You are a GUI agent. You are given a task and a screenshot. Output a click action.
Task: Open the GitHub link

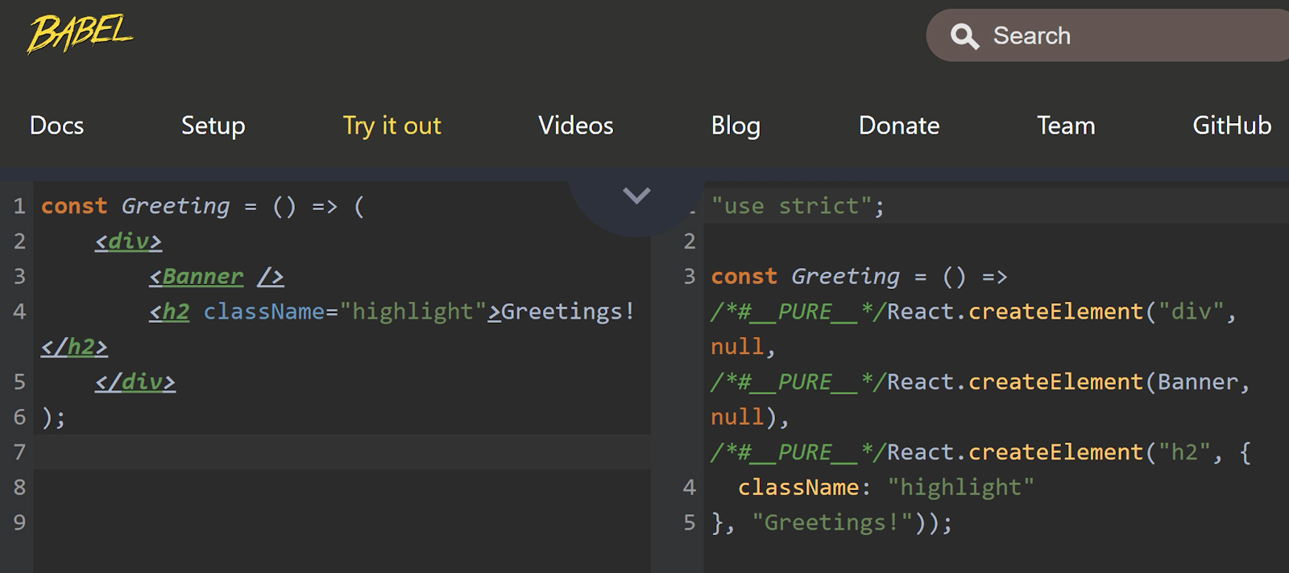(1232, 126)
